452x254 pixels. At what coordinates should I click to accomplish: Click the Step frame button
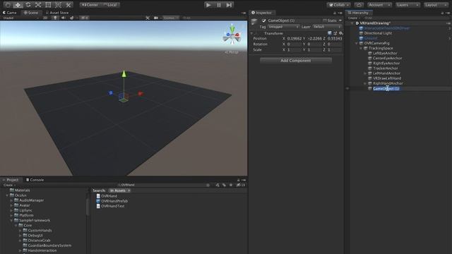coord(229,5)
